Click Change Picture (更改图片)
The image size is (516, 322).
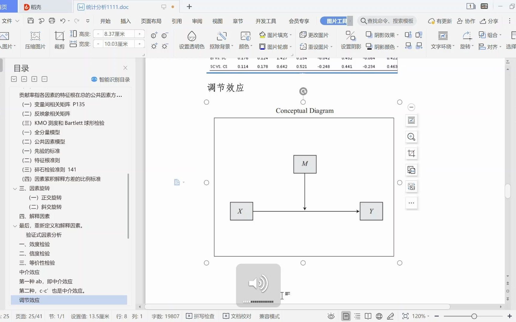tap(314, 35)
